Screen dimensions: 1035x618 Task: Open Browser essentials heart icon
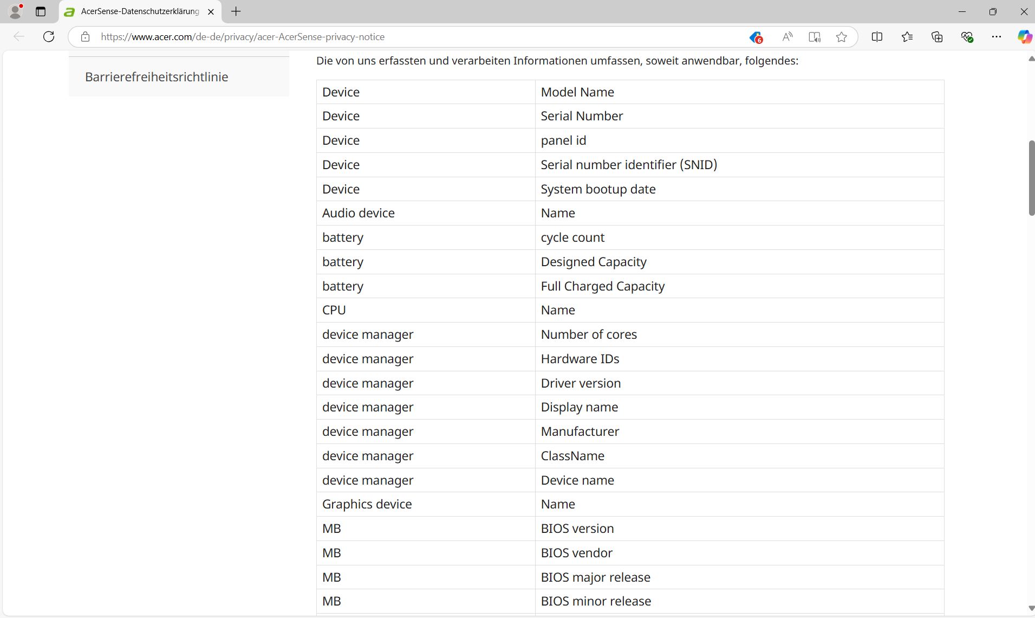(x=967, y=37)
